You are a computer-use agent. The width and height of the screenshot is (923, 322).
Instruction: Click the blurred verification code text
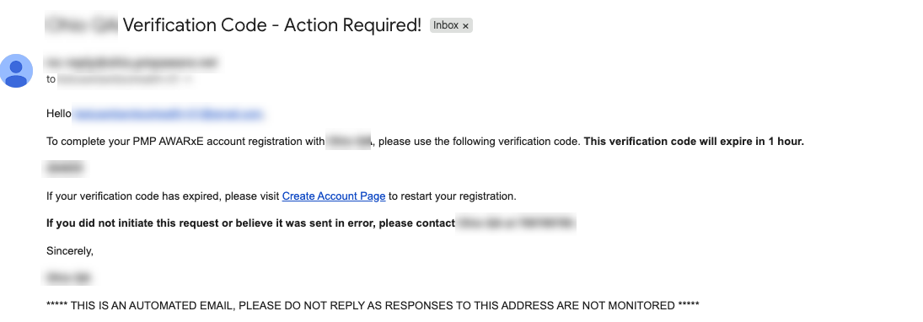point(65,169)
